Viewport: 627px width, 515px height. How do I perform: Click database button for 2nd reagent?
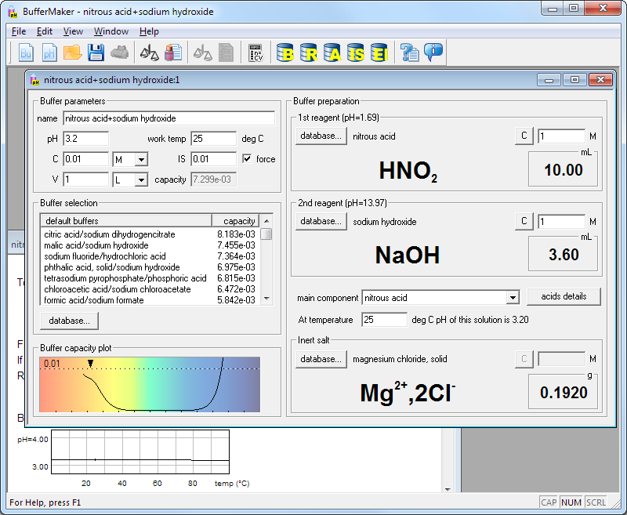point(321,222)
